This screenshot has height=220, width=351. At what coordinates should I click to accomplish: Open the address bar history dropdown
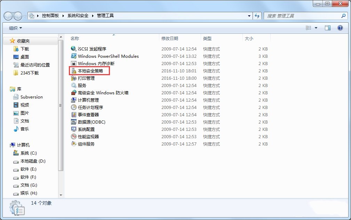pyautogui.click(x=248, y=15)
